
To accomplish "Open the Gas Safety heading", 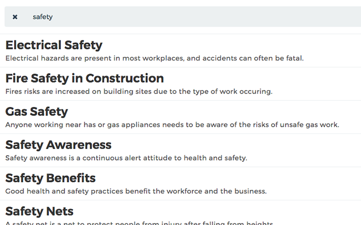I will point(36,111).
